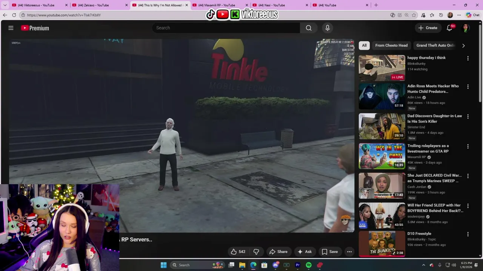
Task: Open a new browser tab
Action: coord(376,5)
